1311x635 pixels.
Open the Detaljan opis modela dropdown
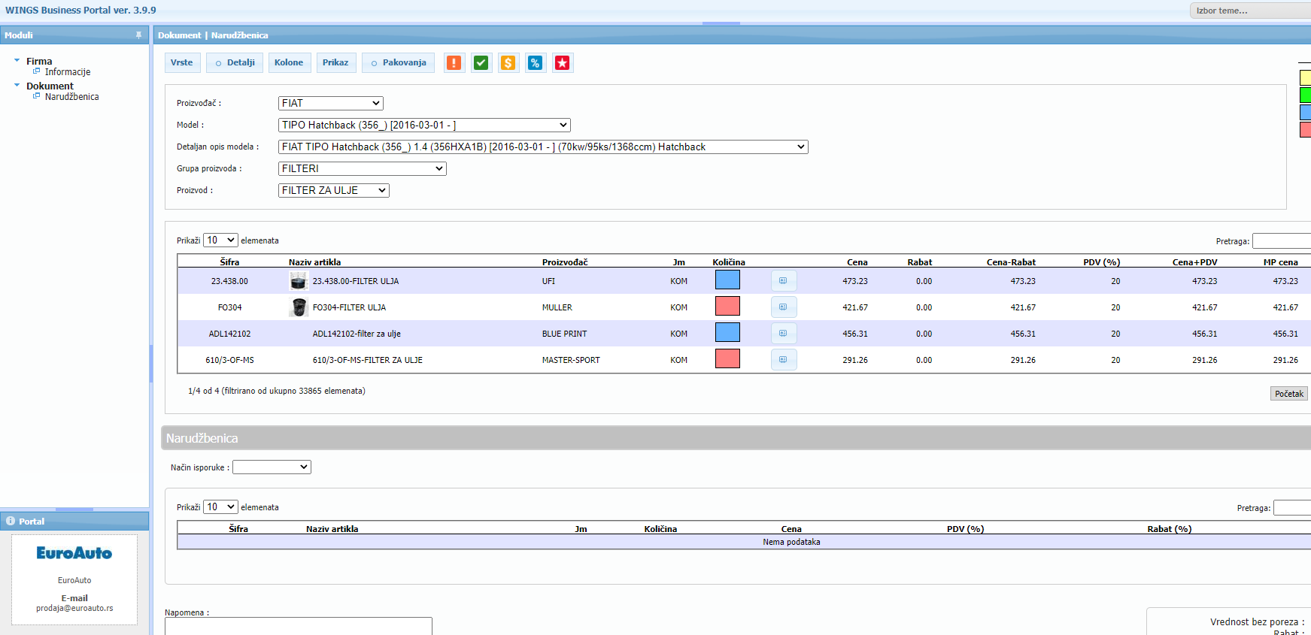(x=543, y=147)
